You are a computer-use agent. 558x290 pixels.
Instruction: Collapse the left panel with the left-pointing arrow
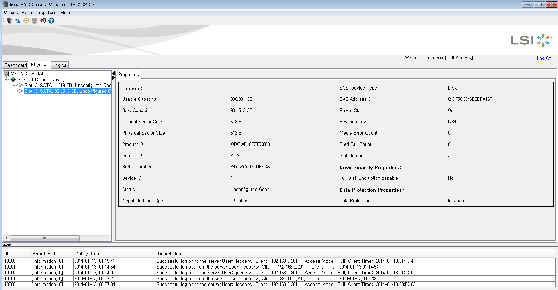pos(113,74)
